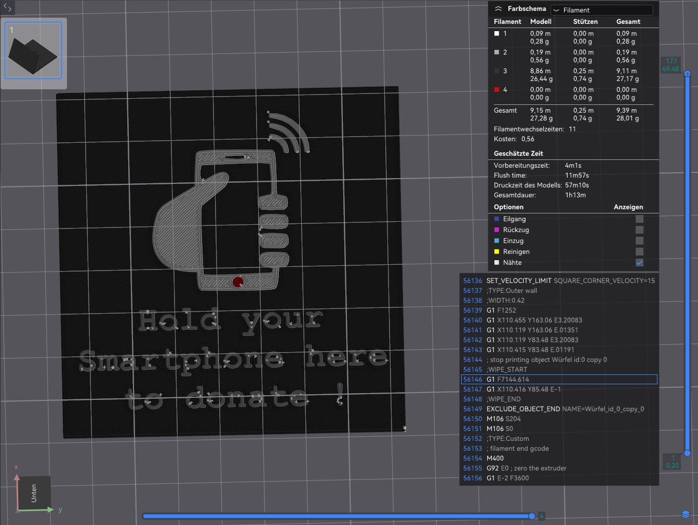Click the magenta Rückzug color indicator
Image resolution: width=698 pixels, height=525 pixels.
click(497, 230)
